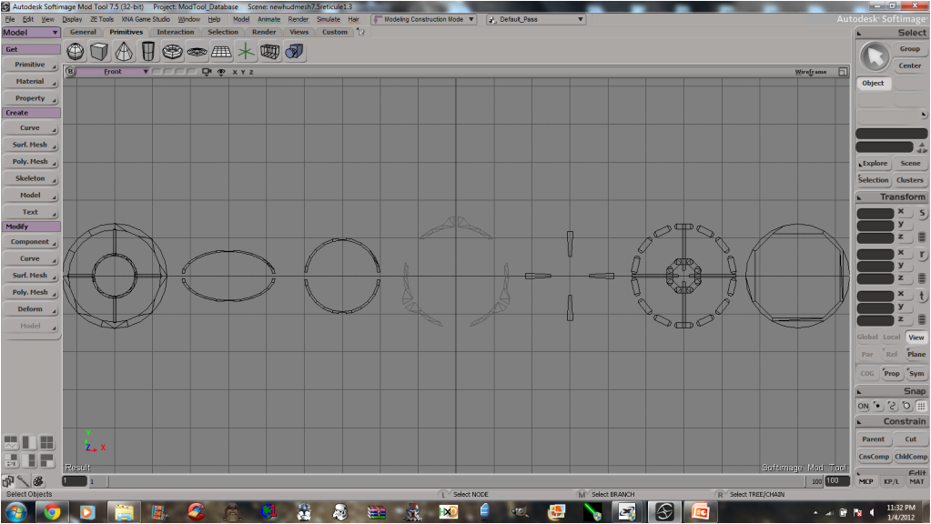Image resolution: width=931 pixels, height=524 pixels.
Task: Collapse the Transform panel
Action: coord(858,197)
